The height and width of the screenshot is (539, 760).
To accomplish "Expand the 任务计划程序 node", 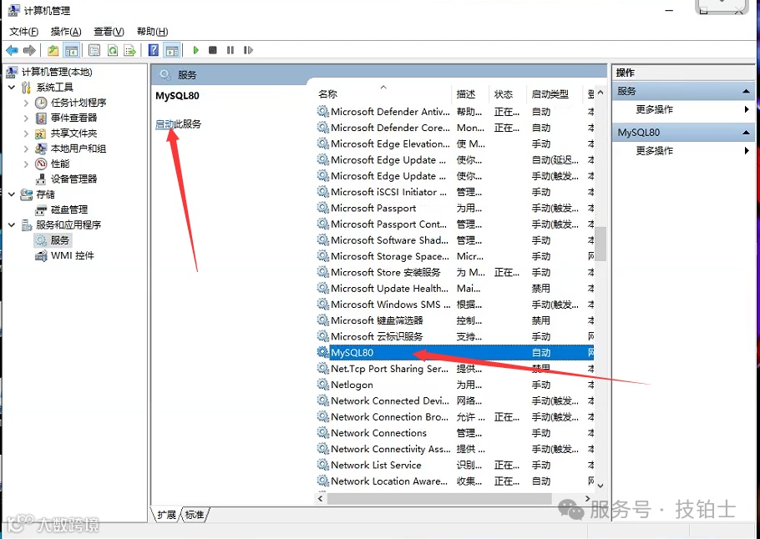I will [x=26, y=103].
